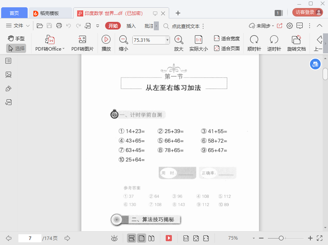This screenshot has width=328, height=245.
Task: Open the thumbnails sidebar panel
Action: [x=8, y=75]
